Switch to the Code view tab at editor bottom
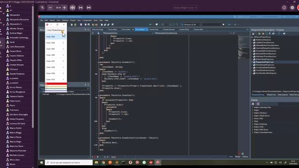This screenshot has width=299, height=168. pos(231,157)
